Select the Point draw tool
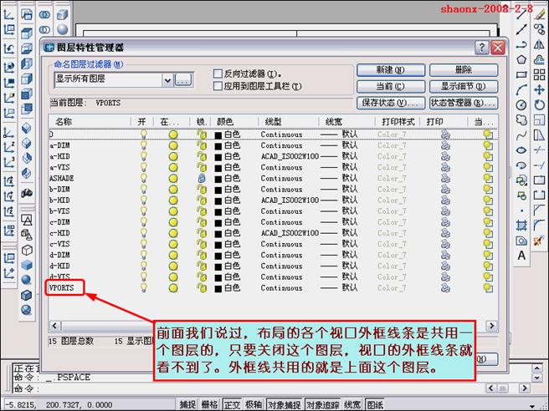Screen dimensions: 549x411 (521, 211)
